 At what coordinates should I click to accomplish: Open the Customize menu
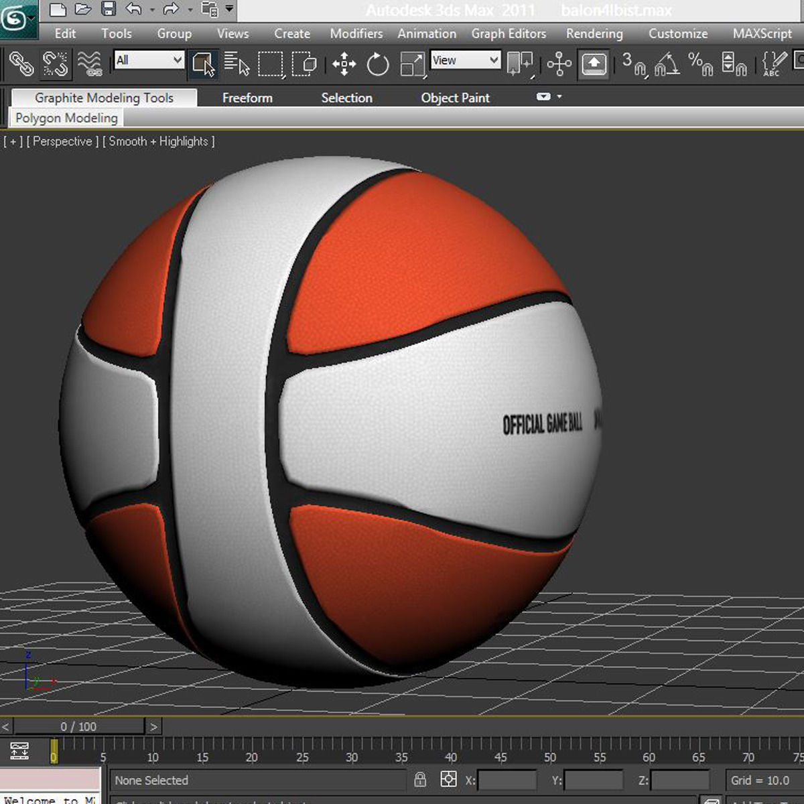click(x=678, y=33)
